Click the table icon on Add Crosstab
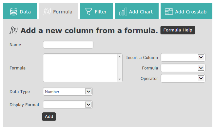 tap(169, 11)
